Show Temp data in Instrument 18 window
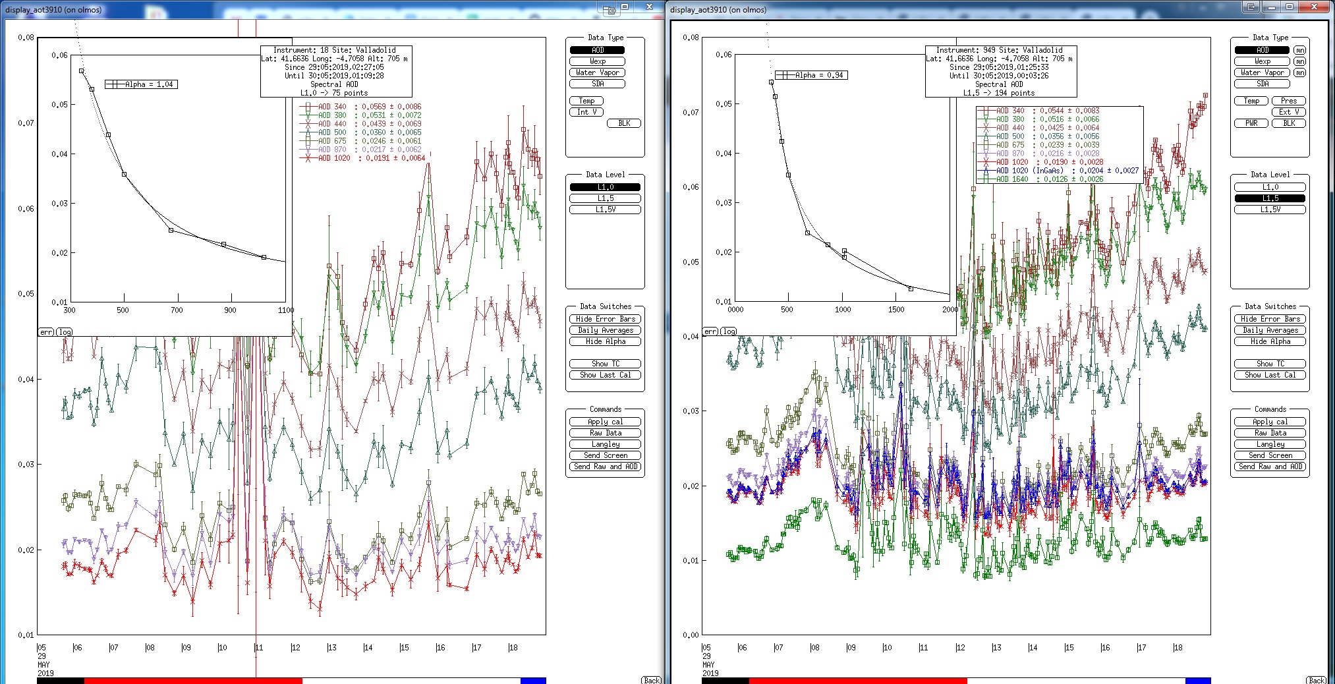The height and width of the screenshot is (684, 1335). (x=586, y=101)
